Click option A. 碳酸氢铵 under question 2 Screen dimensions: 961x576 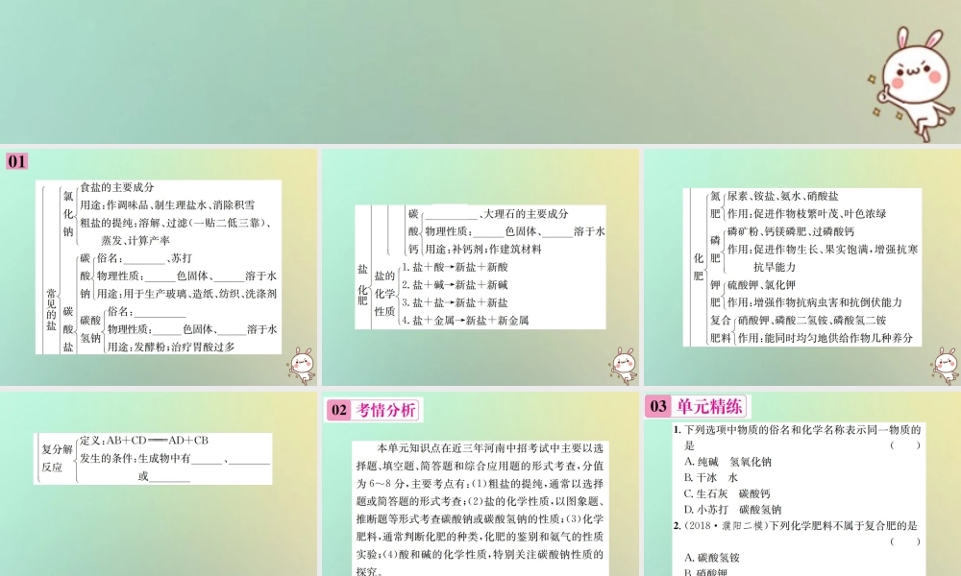[x=711, y=558]
